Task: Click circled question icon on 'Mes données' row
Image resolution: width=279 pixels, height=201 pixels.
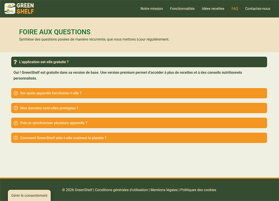Action: pos(16,108)
